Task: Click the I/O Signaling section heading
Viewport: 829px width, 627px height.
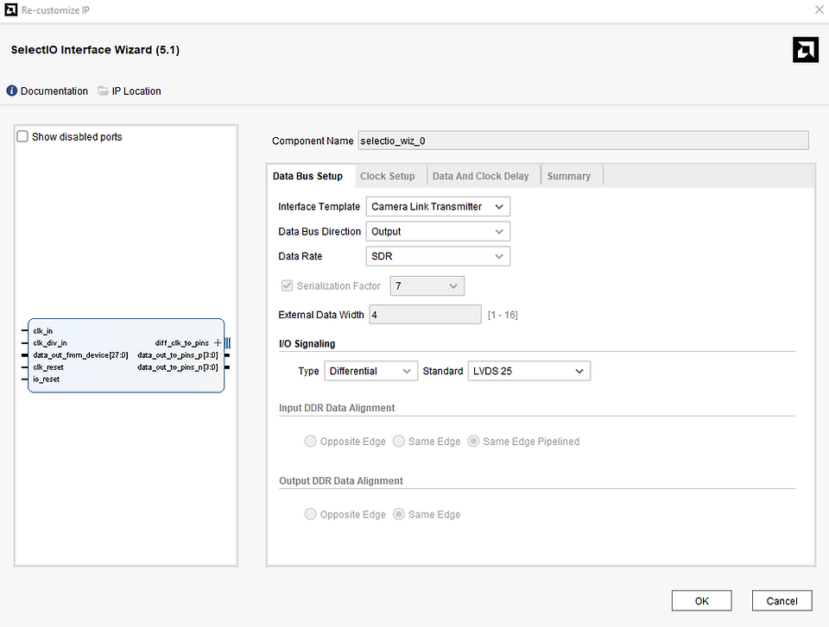Action: pyautogui.click(x=307, y=343)
